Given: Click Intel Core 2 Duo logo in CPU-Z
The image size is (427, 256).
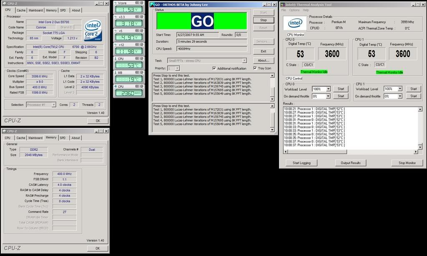Looking at the screenshot, I should [93, 30].
